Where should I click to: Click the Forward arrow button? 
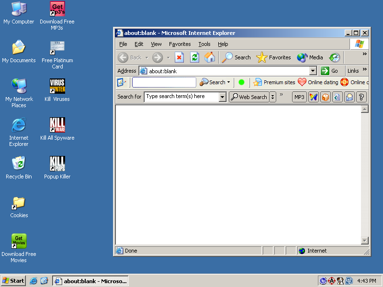(158, 57)
